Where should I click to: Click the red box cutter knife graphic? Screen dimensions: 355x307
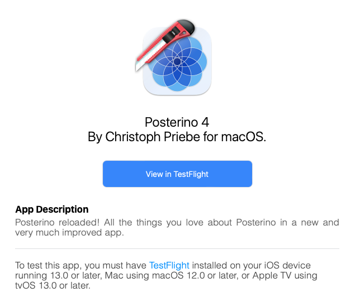pyautogui.click(x=164, y=45)
